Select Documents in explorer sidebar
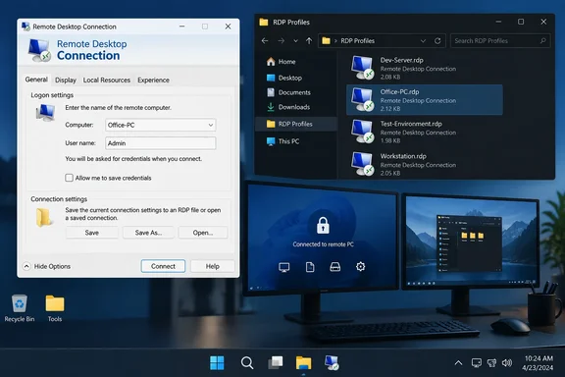565x377 pixels. coord(296,92)
